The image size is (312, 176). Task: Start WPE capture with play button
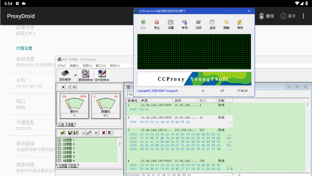(63, 87)
